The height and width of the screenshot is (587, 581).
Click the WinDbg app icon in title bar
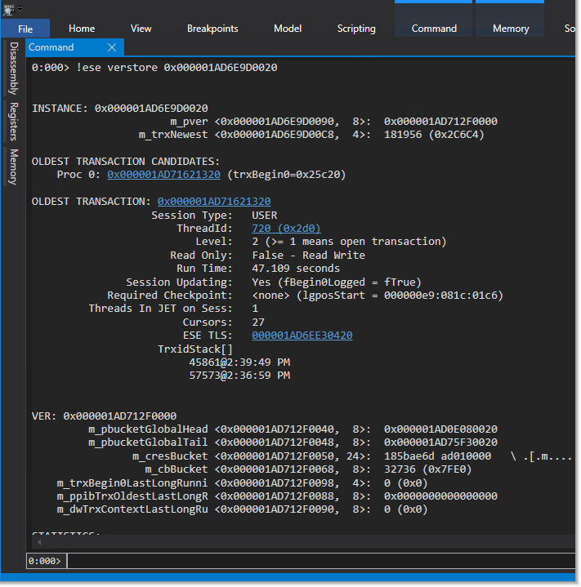7,9
